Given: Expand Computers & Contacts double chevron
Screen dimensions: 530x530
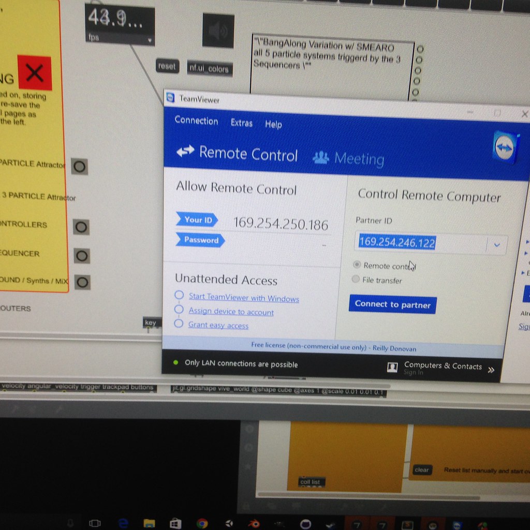Looking at the screenshot, I should tap(491, 370).
